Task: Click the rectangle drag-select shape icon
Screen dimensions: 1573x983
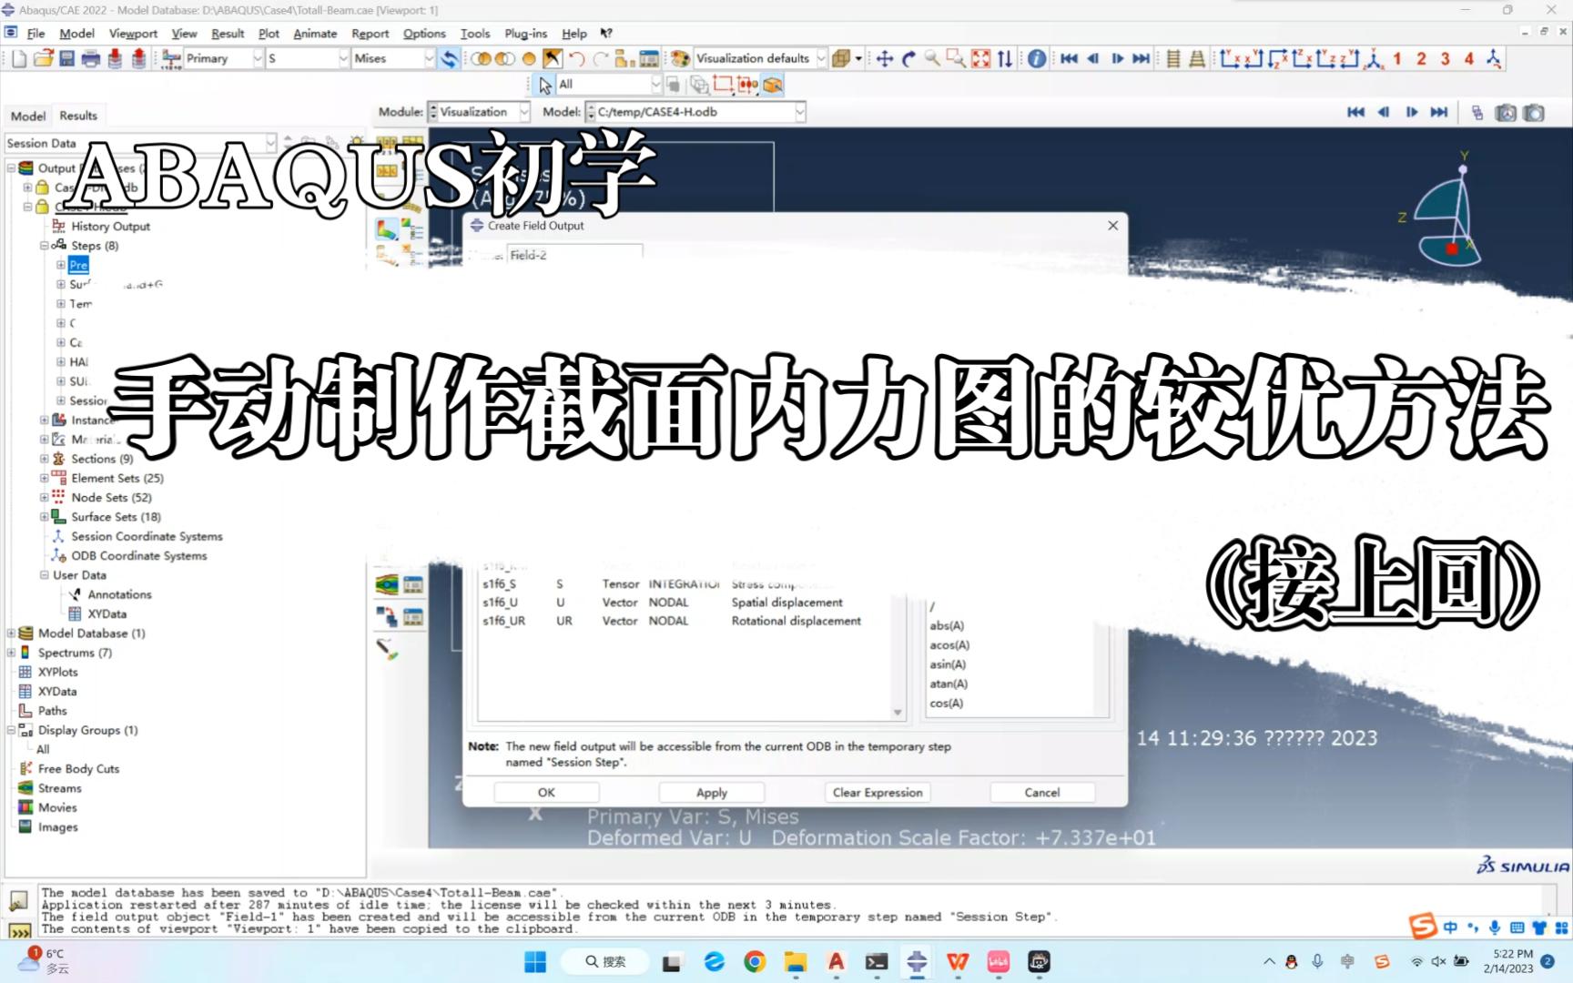Action: (x=723, y=85)
